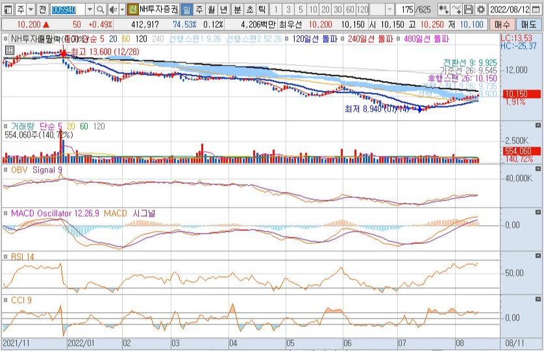Viewport: 544px width, 351px height.
Task: Close the MACD Oscillator panel
Action: [x=538, y=212]
